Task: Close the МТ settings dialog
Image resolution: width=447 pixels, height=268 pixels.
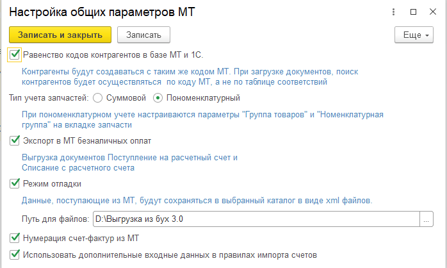Action: 432,12
